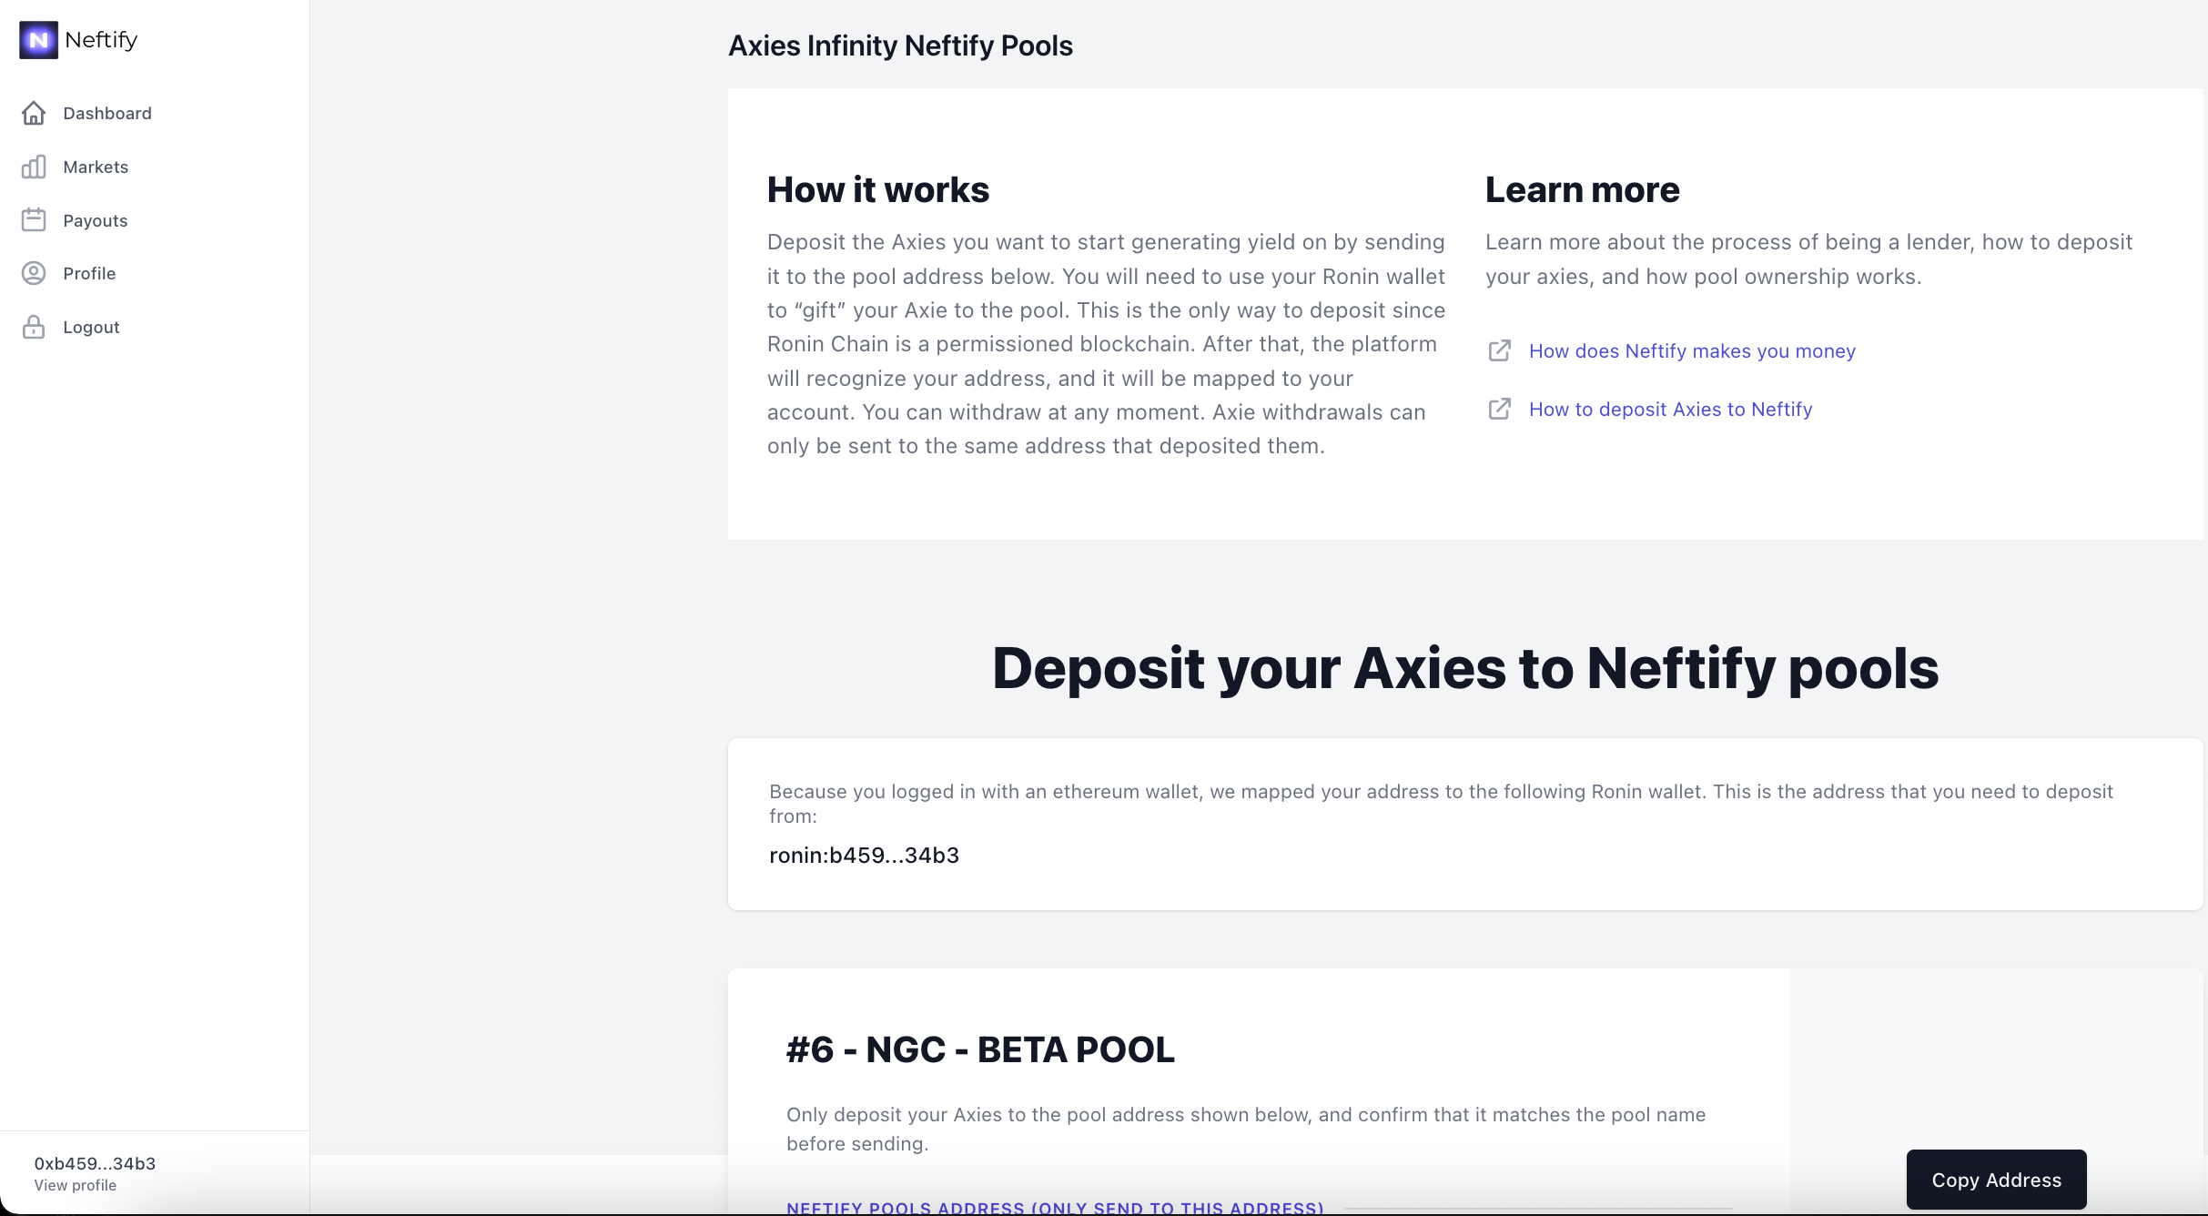2208x1216 pixels.
Task: Click wallet address 0xb459...34b3 in sidebar
Action: tap(95, 1163)
